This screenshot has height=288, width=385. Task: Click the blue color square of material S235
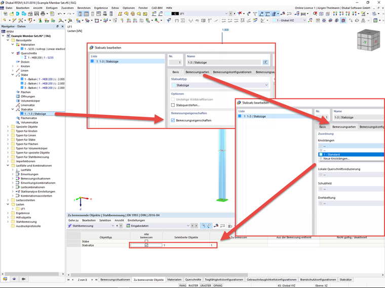22,49
